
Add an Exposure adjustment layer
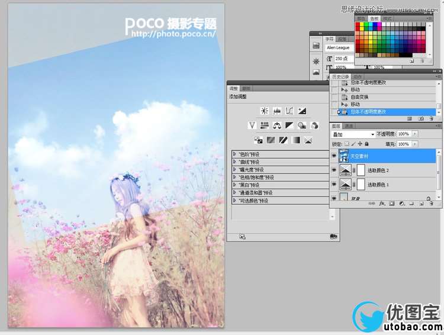[x=302, y=111]
